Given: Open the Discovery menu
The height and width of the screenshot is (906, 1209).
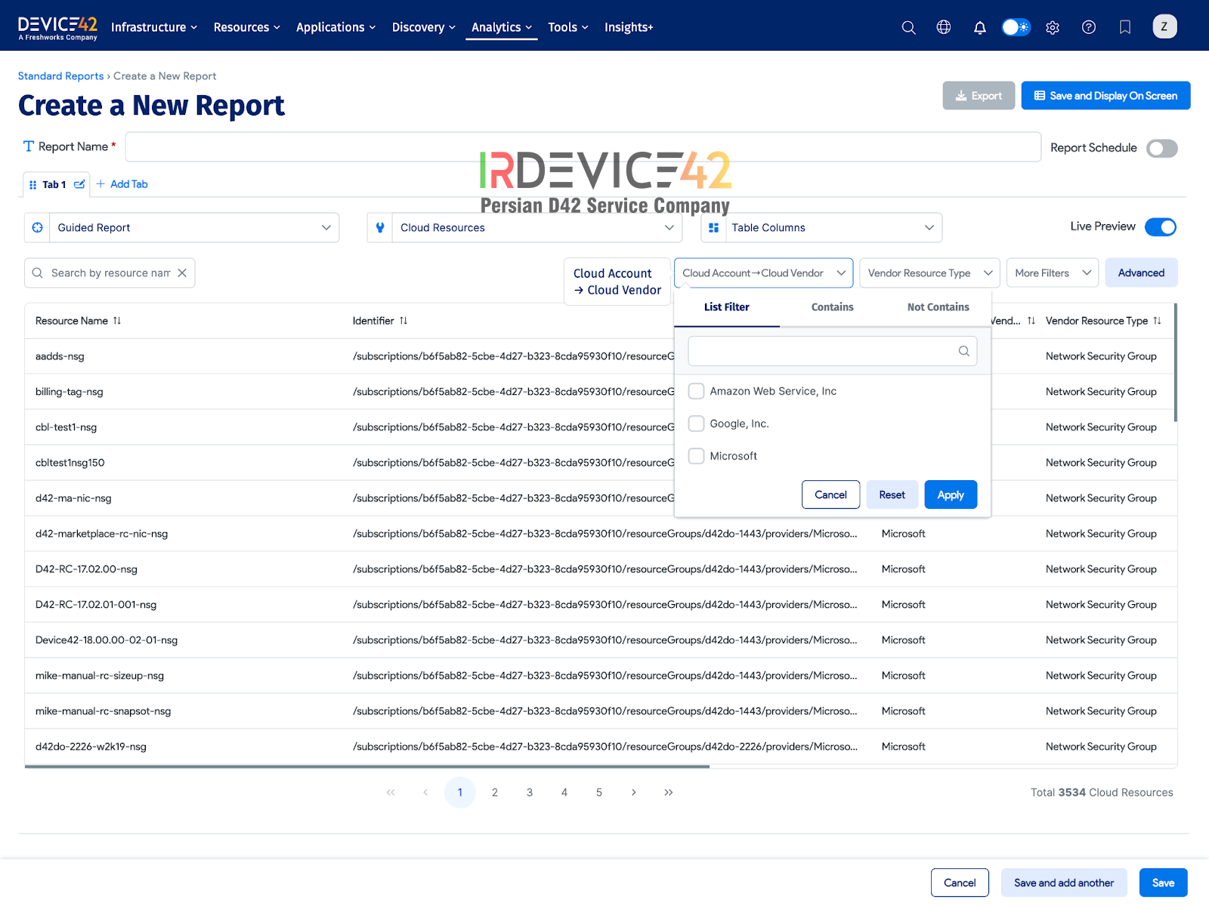Looking at the screenshot, I should (424, 27).
